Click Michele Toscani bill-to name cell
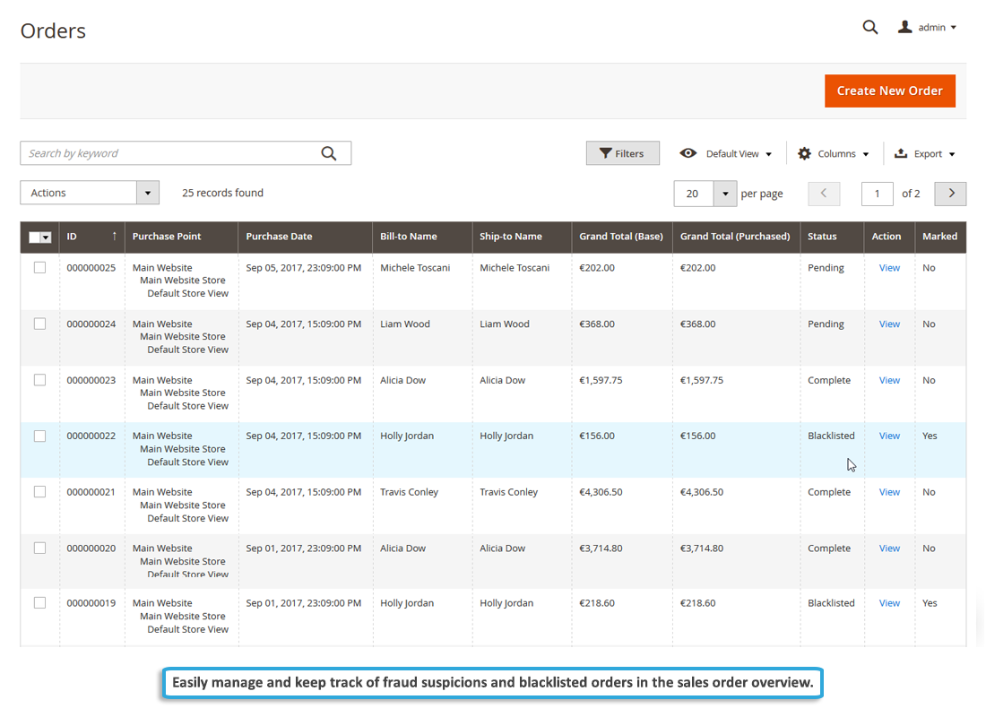986x717 pixels. [x=415, y=267]
